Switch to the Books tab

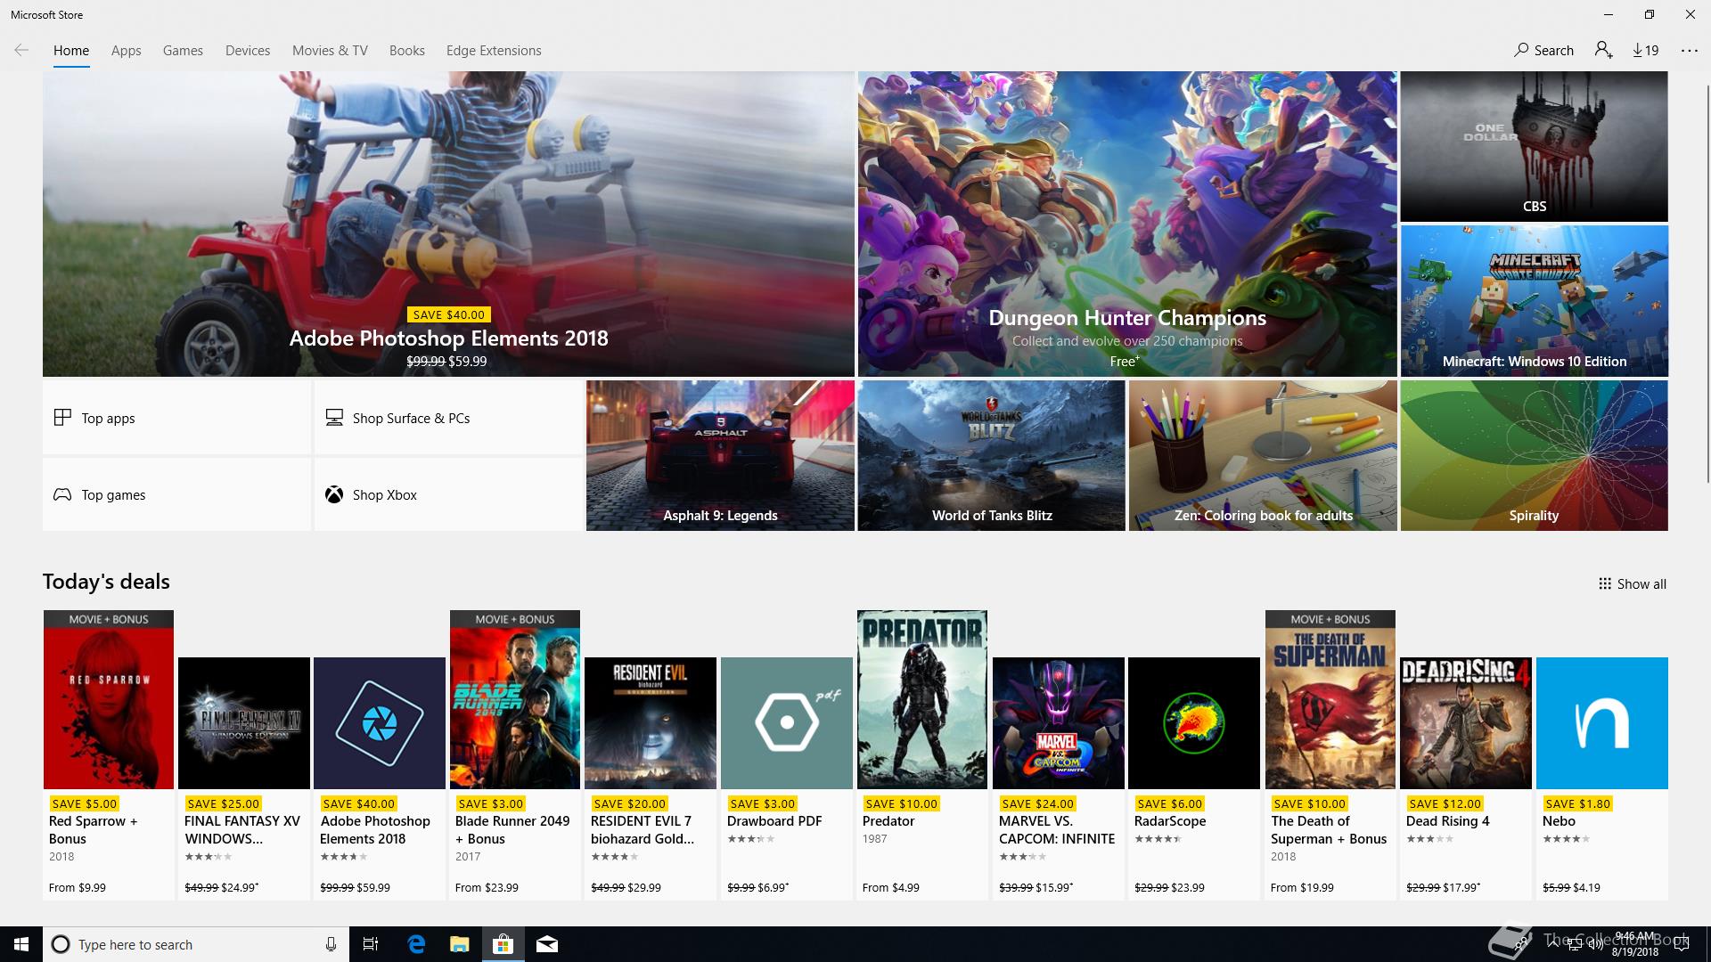click(x=406, y=51)
